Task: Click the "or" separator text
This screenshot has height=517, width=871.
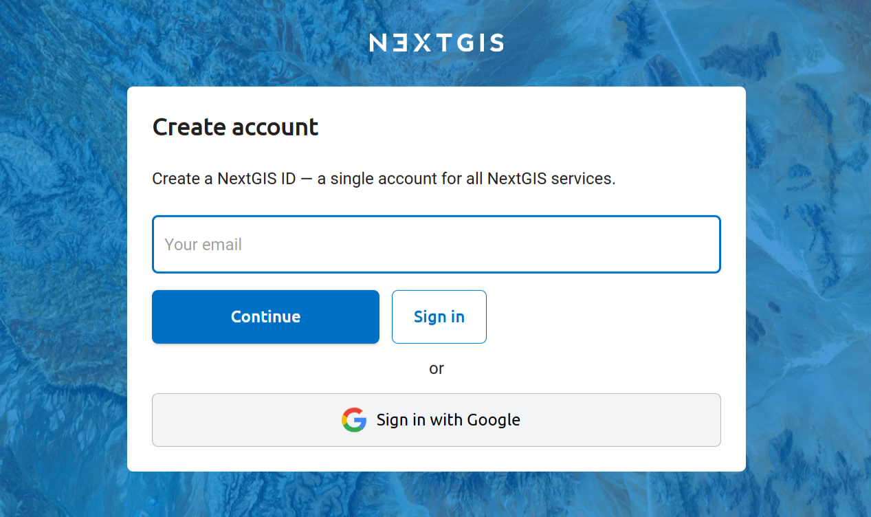Action: pos(437,368)
